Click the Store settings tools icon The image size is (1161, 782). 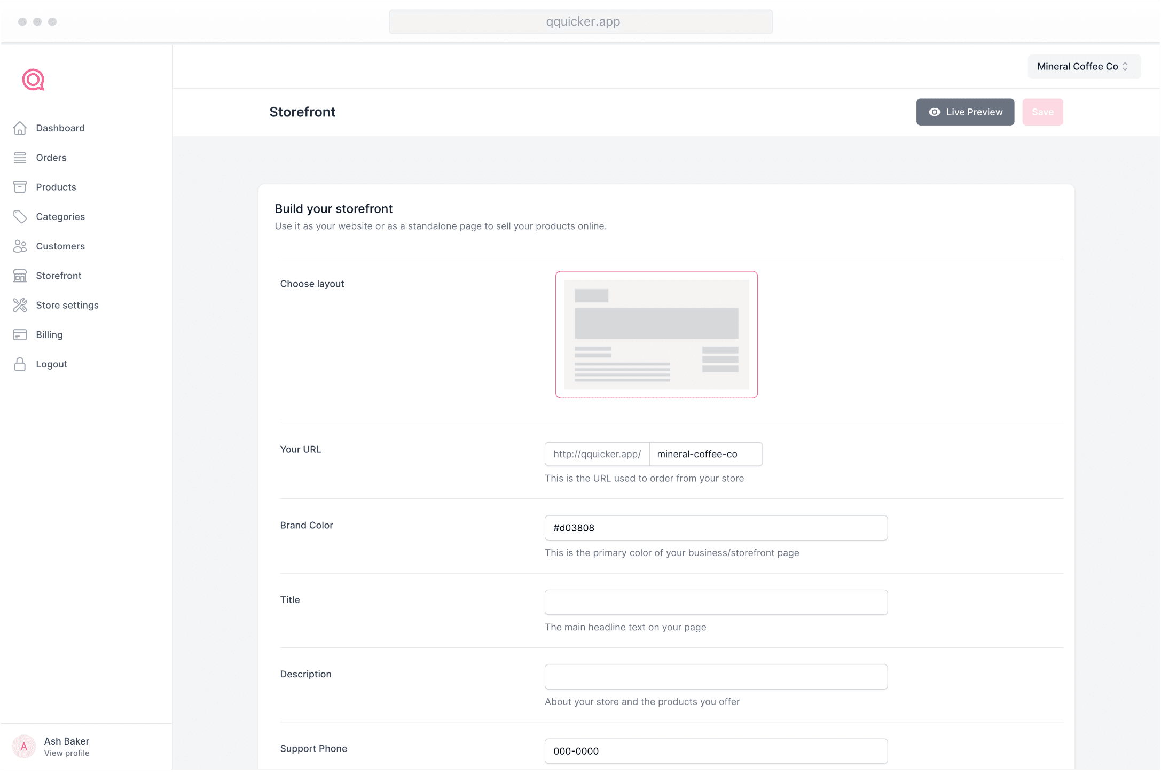tap(20, 305)
